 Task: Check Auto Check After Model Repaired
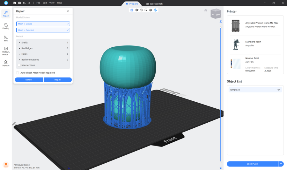[x=18, y=73]
